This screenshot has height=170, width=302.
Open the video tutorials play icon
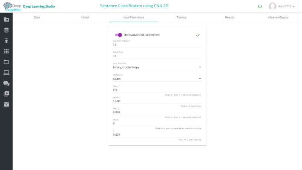pos(6,94)
